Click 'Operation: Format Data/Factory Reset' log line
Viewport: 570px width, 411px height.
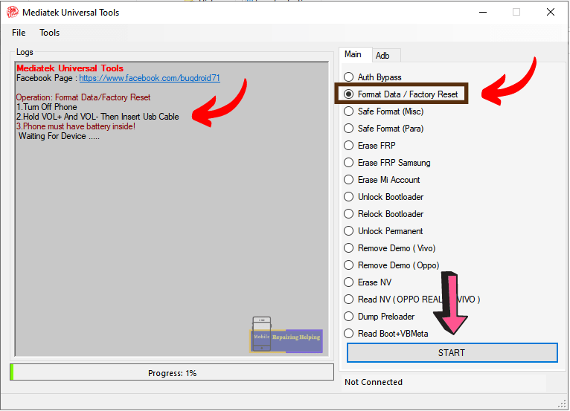[83, 97]
